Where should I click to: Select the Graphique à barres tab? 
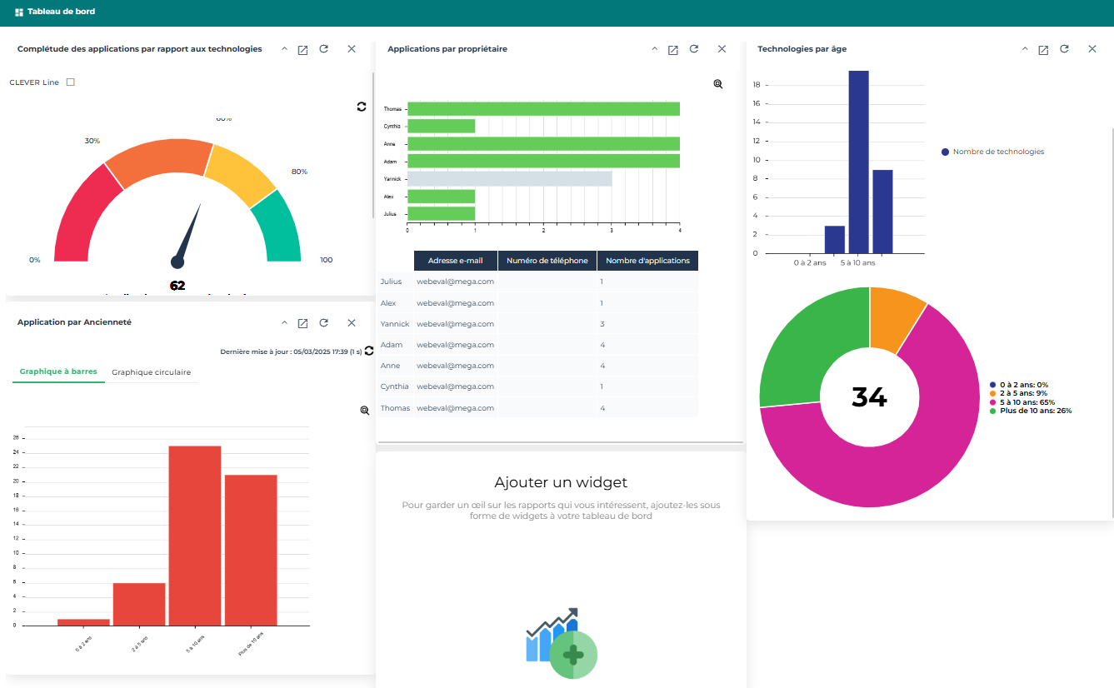[58, 371]
